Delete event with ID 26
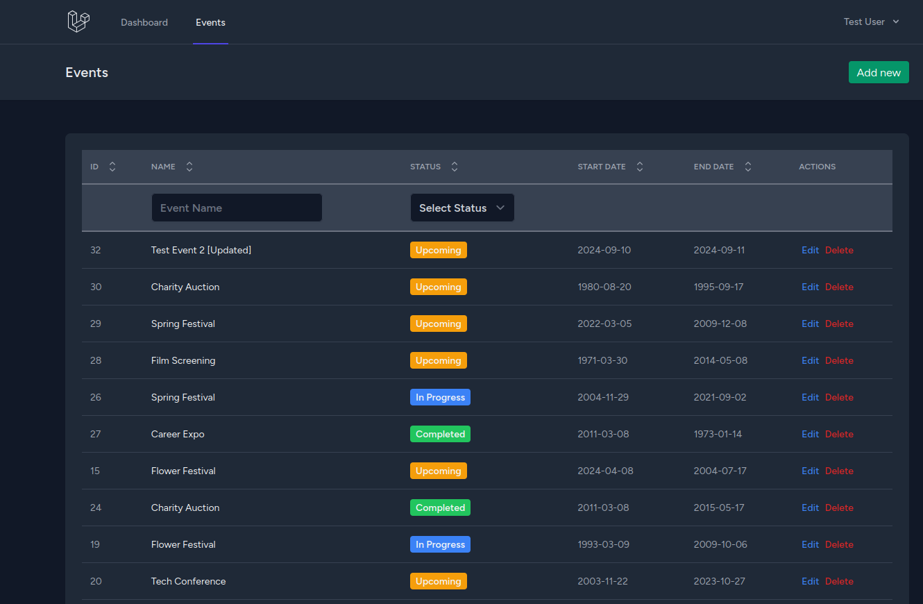Screen dimensions: 923x604 [839, 397]
